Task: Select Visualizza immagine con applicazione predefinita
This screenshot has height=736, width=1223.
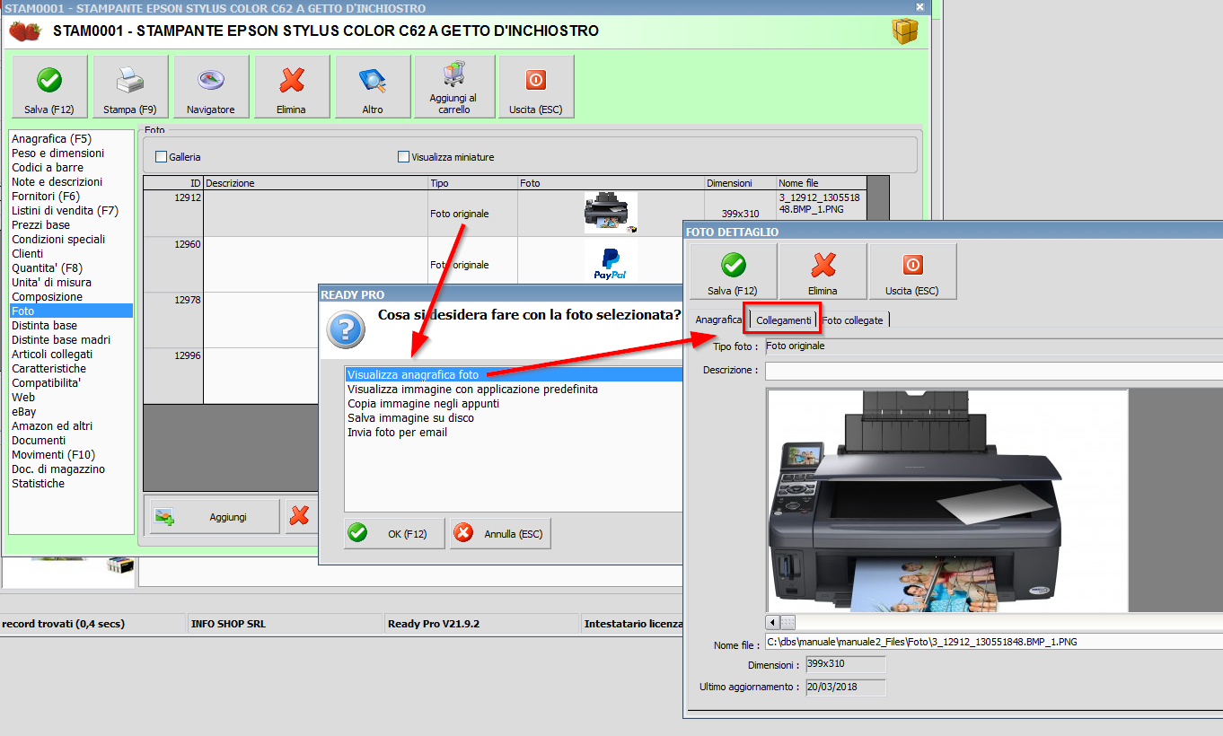Action: (x=515, y=390)
